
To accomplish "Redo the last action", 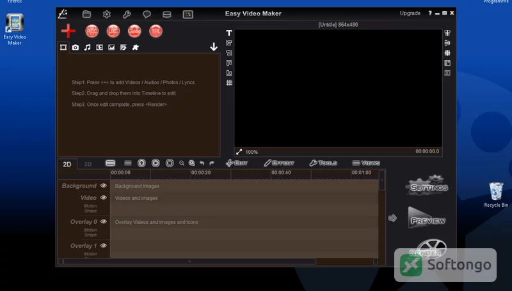I will (212, 163).
